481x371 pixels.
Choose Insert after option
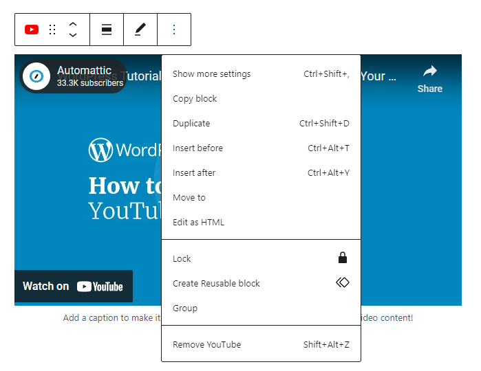point(261,173)
